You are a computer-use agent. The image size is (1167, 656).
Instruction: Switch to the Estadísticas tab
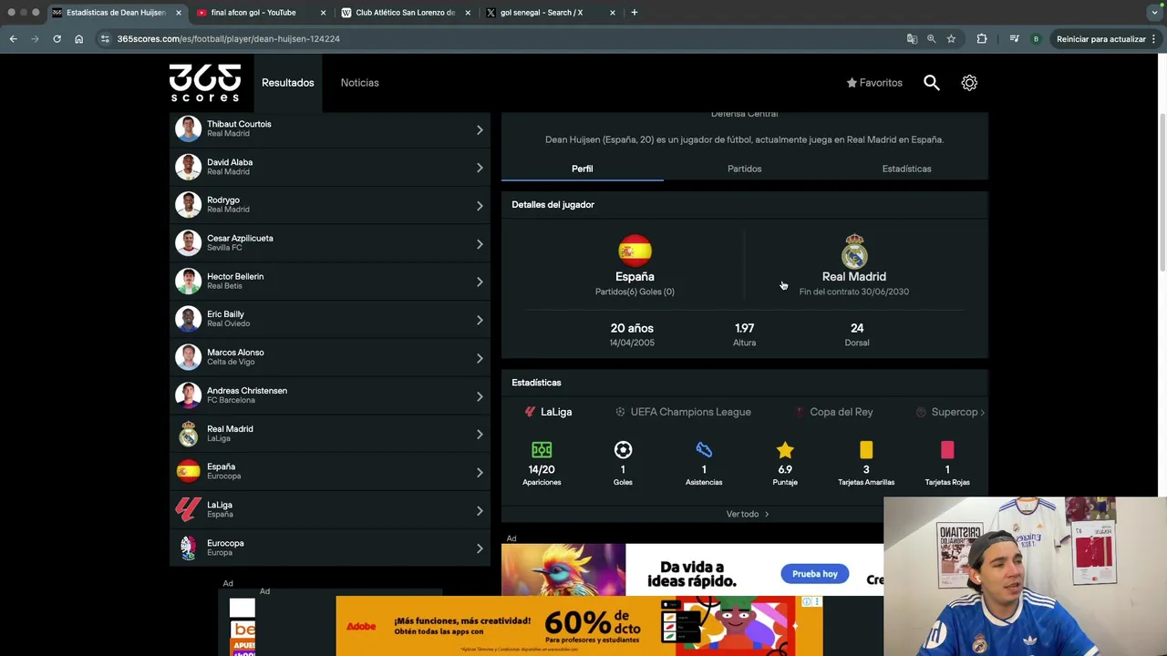tap(907, 169)
